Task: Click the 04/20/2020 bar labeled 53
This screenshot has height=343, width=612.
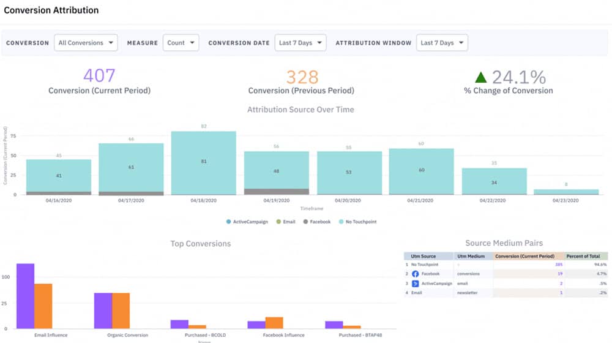Action: [x=349, y=172]
